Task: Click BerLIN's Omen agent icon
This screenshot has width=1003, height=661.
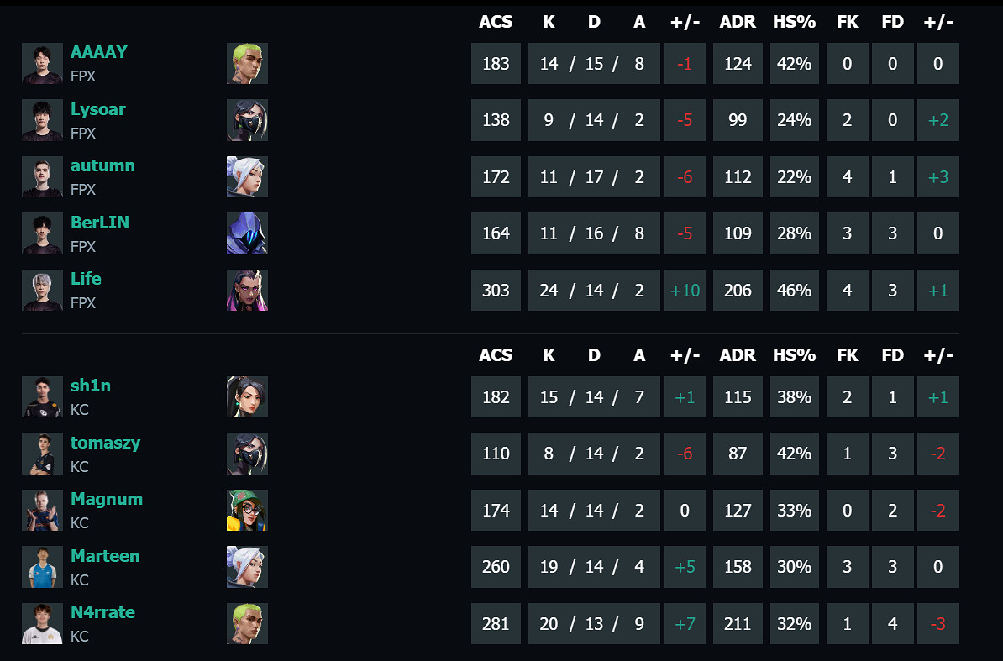Action: pyautogui.click(x=247, y=233)
